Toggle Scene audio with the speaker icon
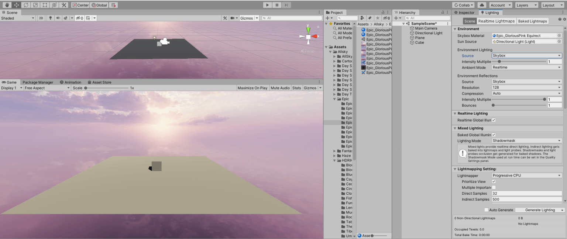 [x=58, y=18]
